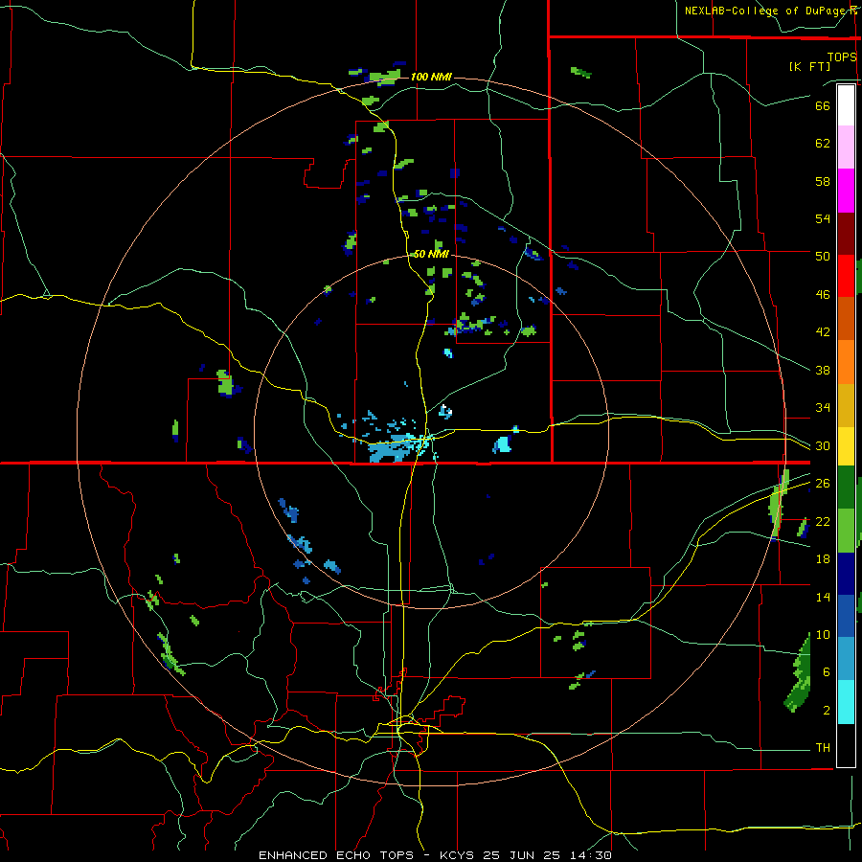The image size is (862, 862).
Task: Click the 62 legend value
Action: coord(823,144)
